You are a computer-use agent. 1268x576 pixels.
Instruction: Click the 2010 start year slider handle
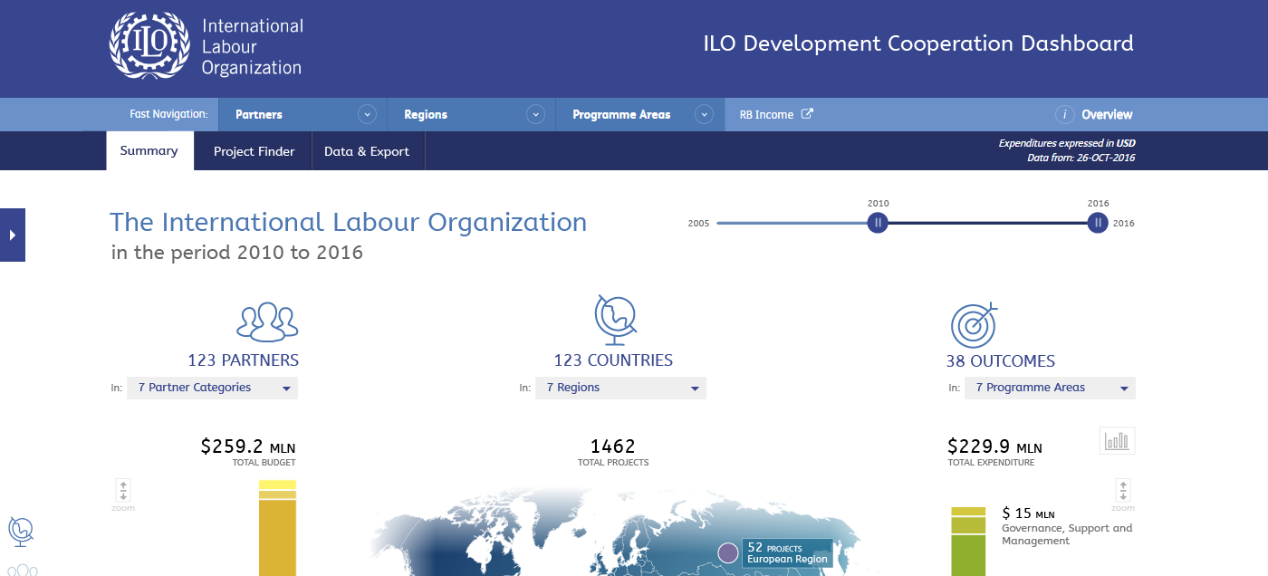[x=878, y=223]
